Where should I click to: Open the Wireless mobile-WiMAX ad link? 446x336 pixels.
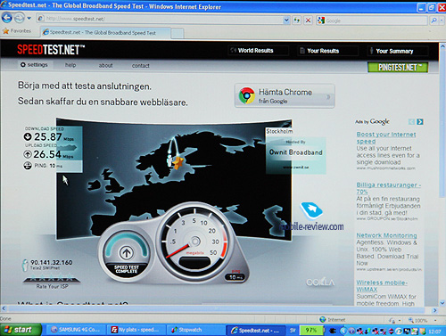[382, 286]
